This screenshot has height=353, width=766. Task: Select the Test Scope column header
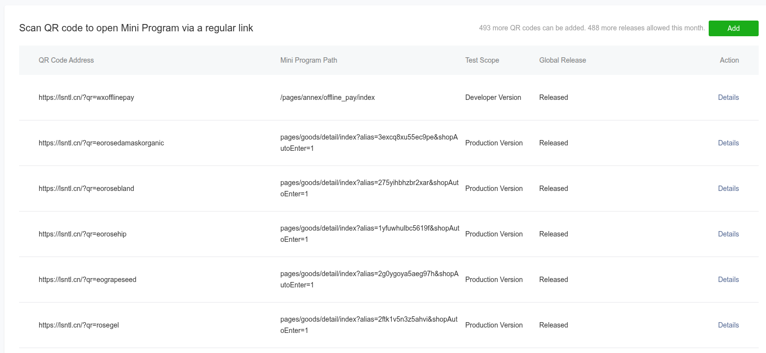click(x=482, y=60)
